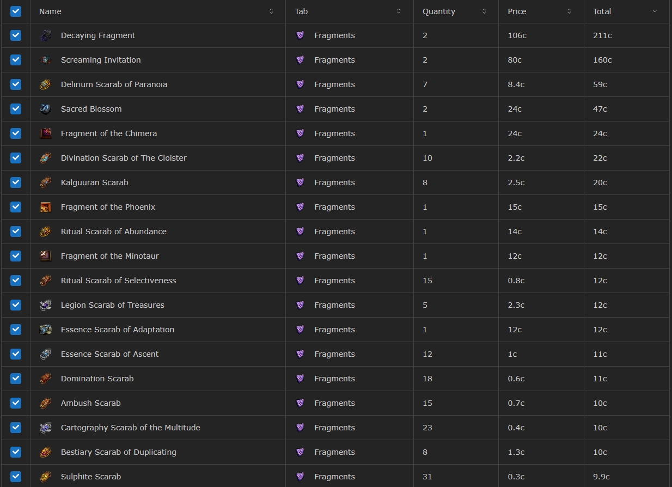Click the Fragments tab icon in Sulphite Scarab row

tap(300, 477)
